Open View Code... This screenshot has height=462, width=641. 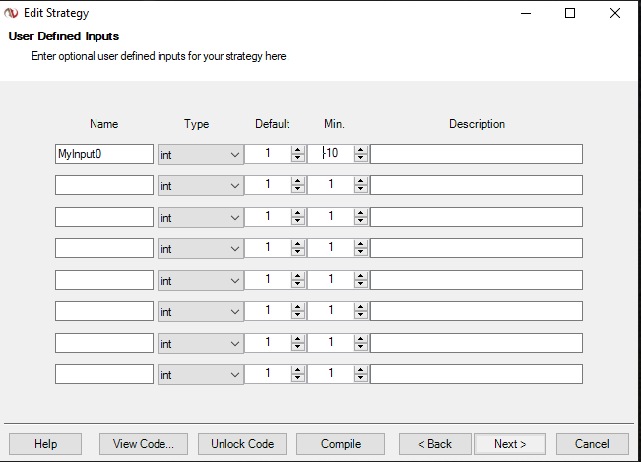(x=144, y=444)
